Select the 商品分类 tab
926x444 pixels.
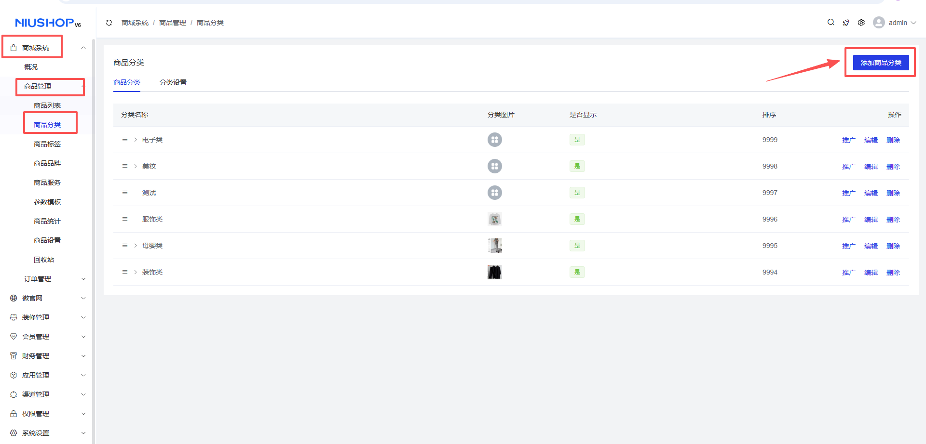(127, 82)
